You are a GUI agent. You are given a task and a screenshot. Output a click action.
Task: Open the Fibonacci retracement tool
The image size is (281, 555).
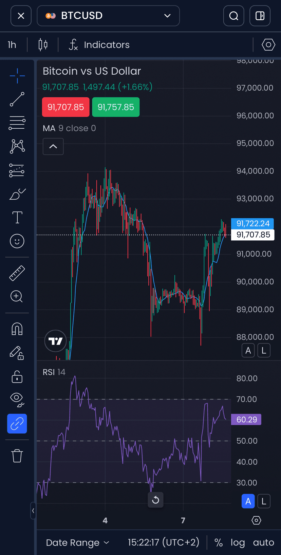coord(17,123)
